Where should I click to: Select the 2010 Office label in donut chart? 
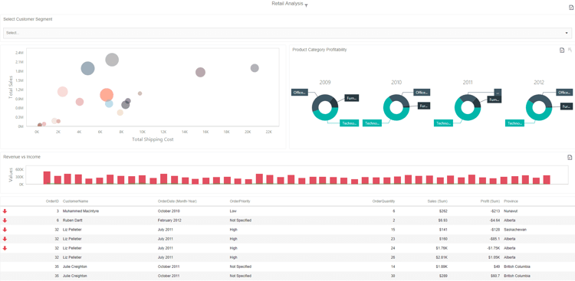[422, 93]
